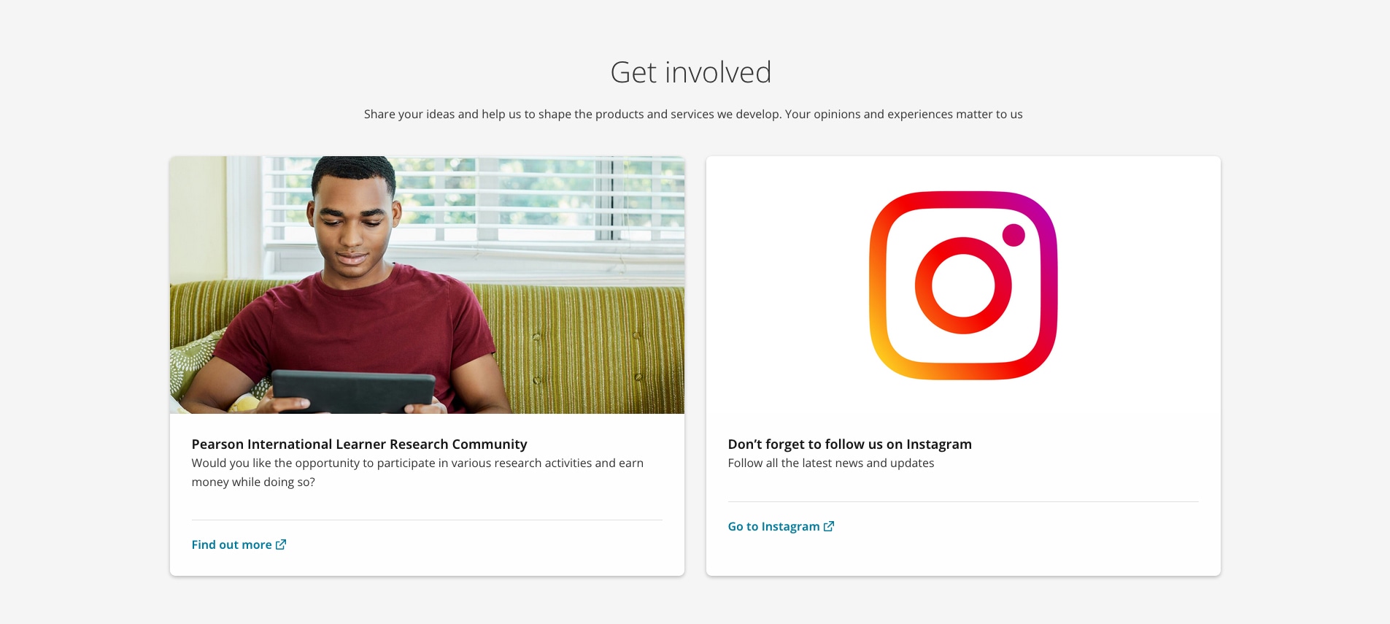Click the tablet held in the photo
This screenshot has width=1390, height=624.
tap(353, 390)
